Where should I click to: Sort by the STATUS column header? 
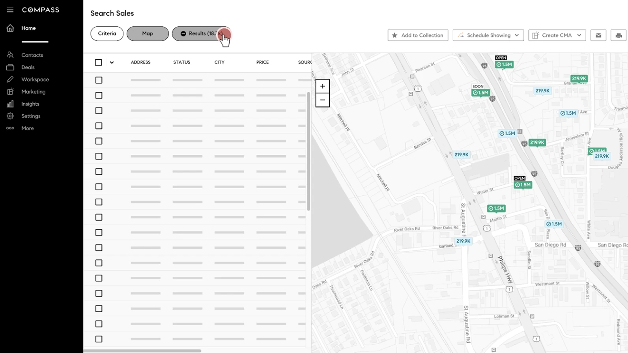pyautogui.click(x=181, y=62)
